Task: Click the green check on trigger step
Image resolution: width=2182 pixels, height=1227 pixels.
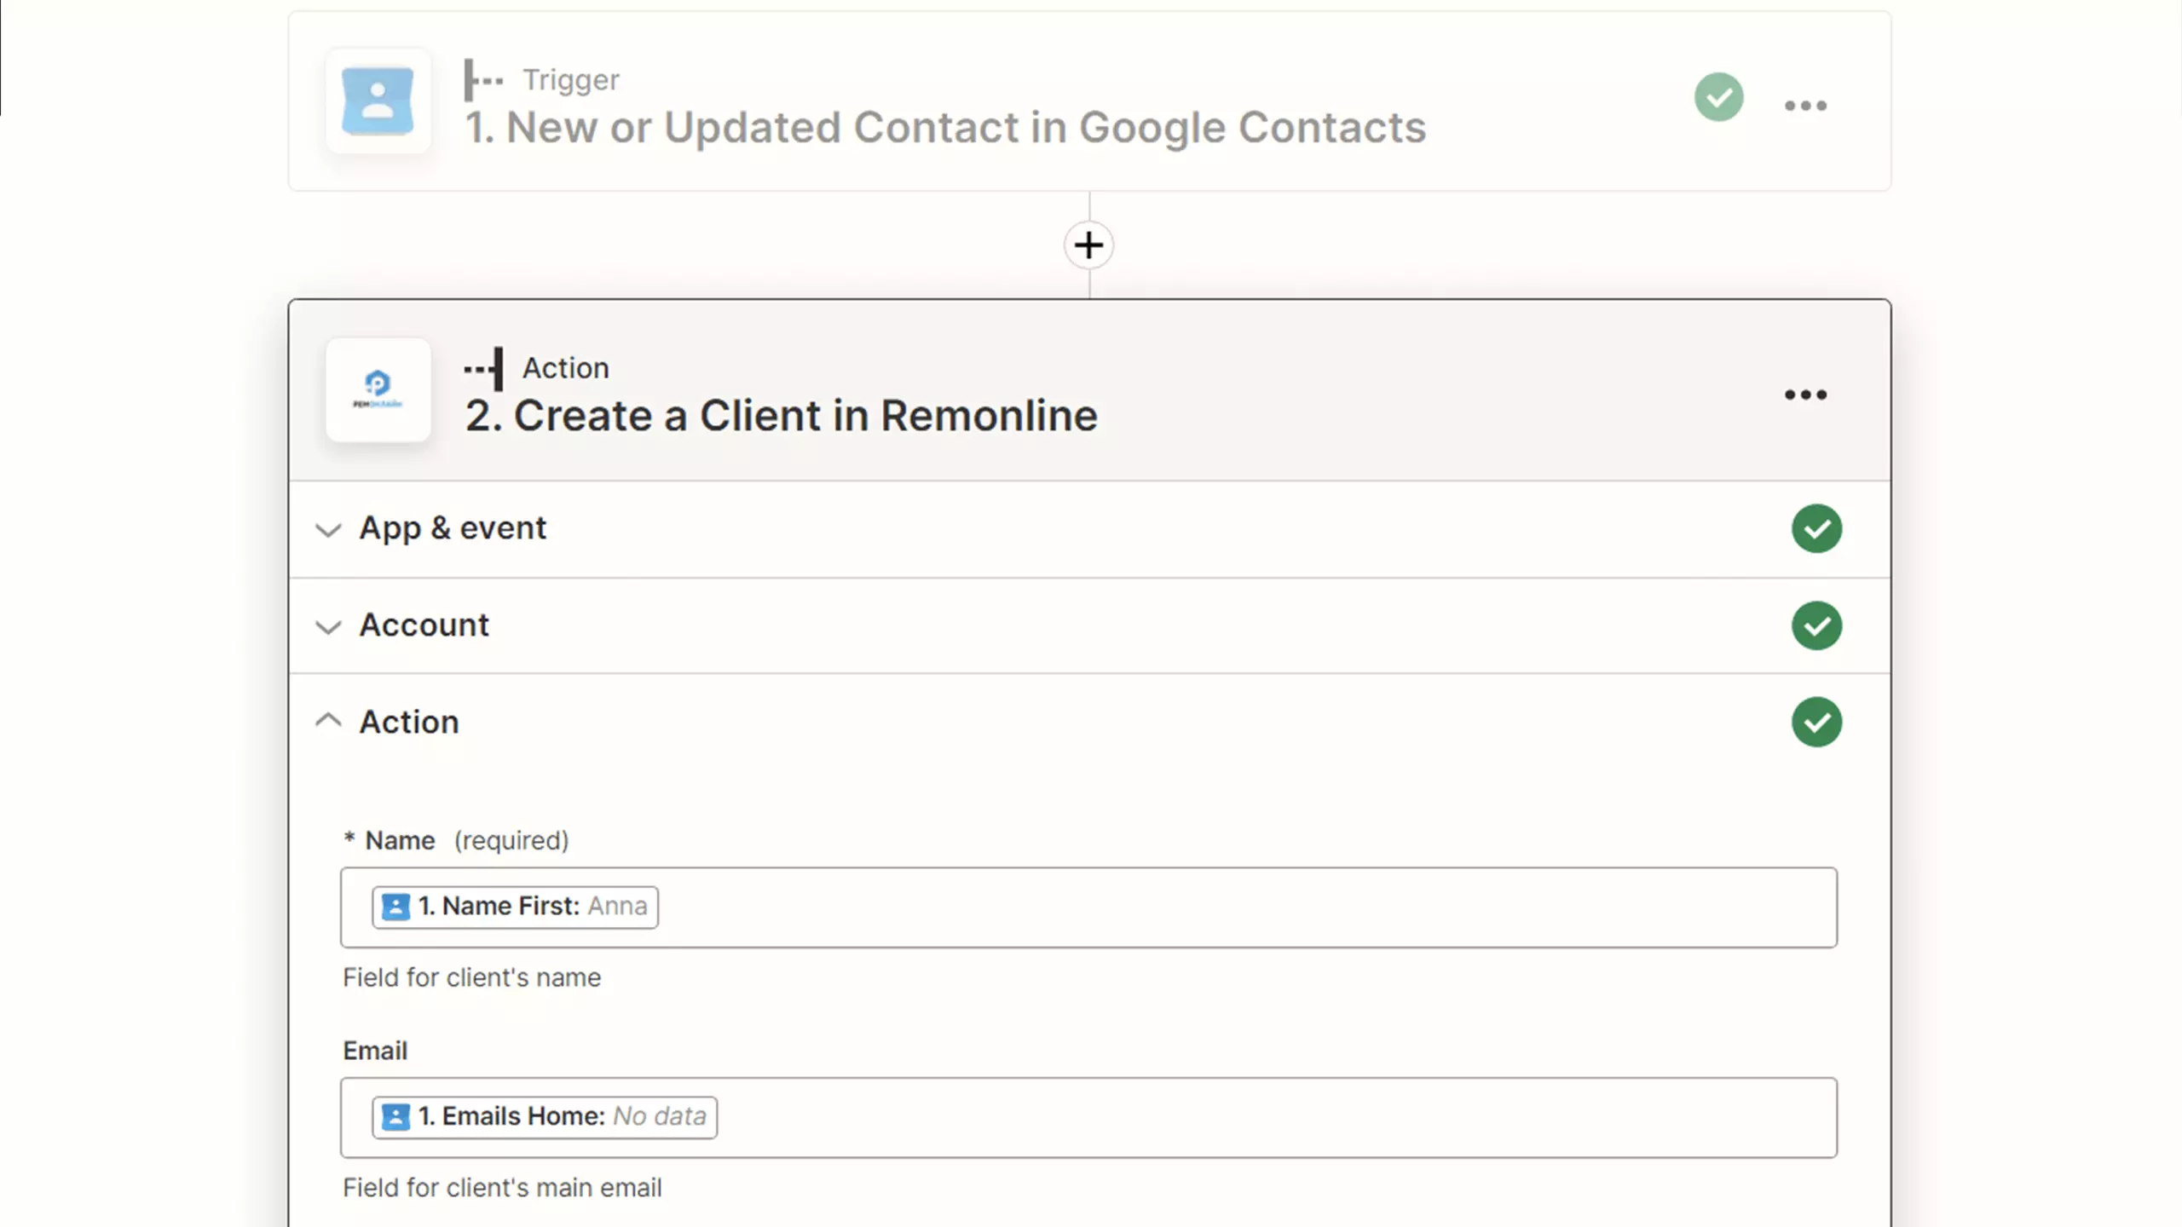Action: [1718, 97]
